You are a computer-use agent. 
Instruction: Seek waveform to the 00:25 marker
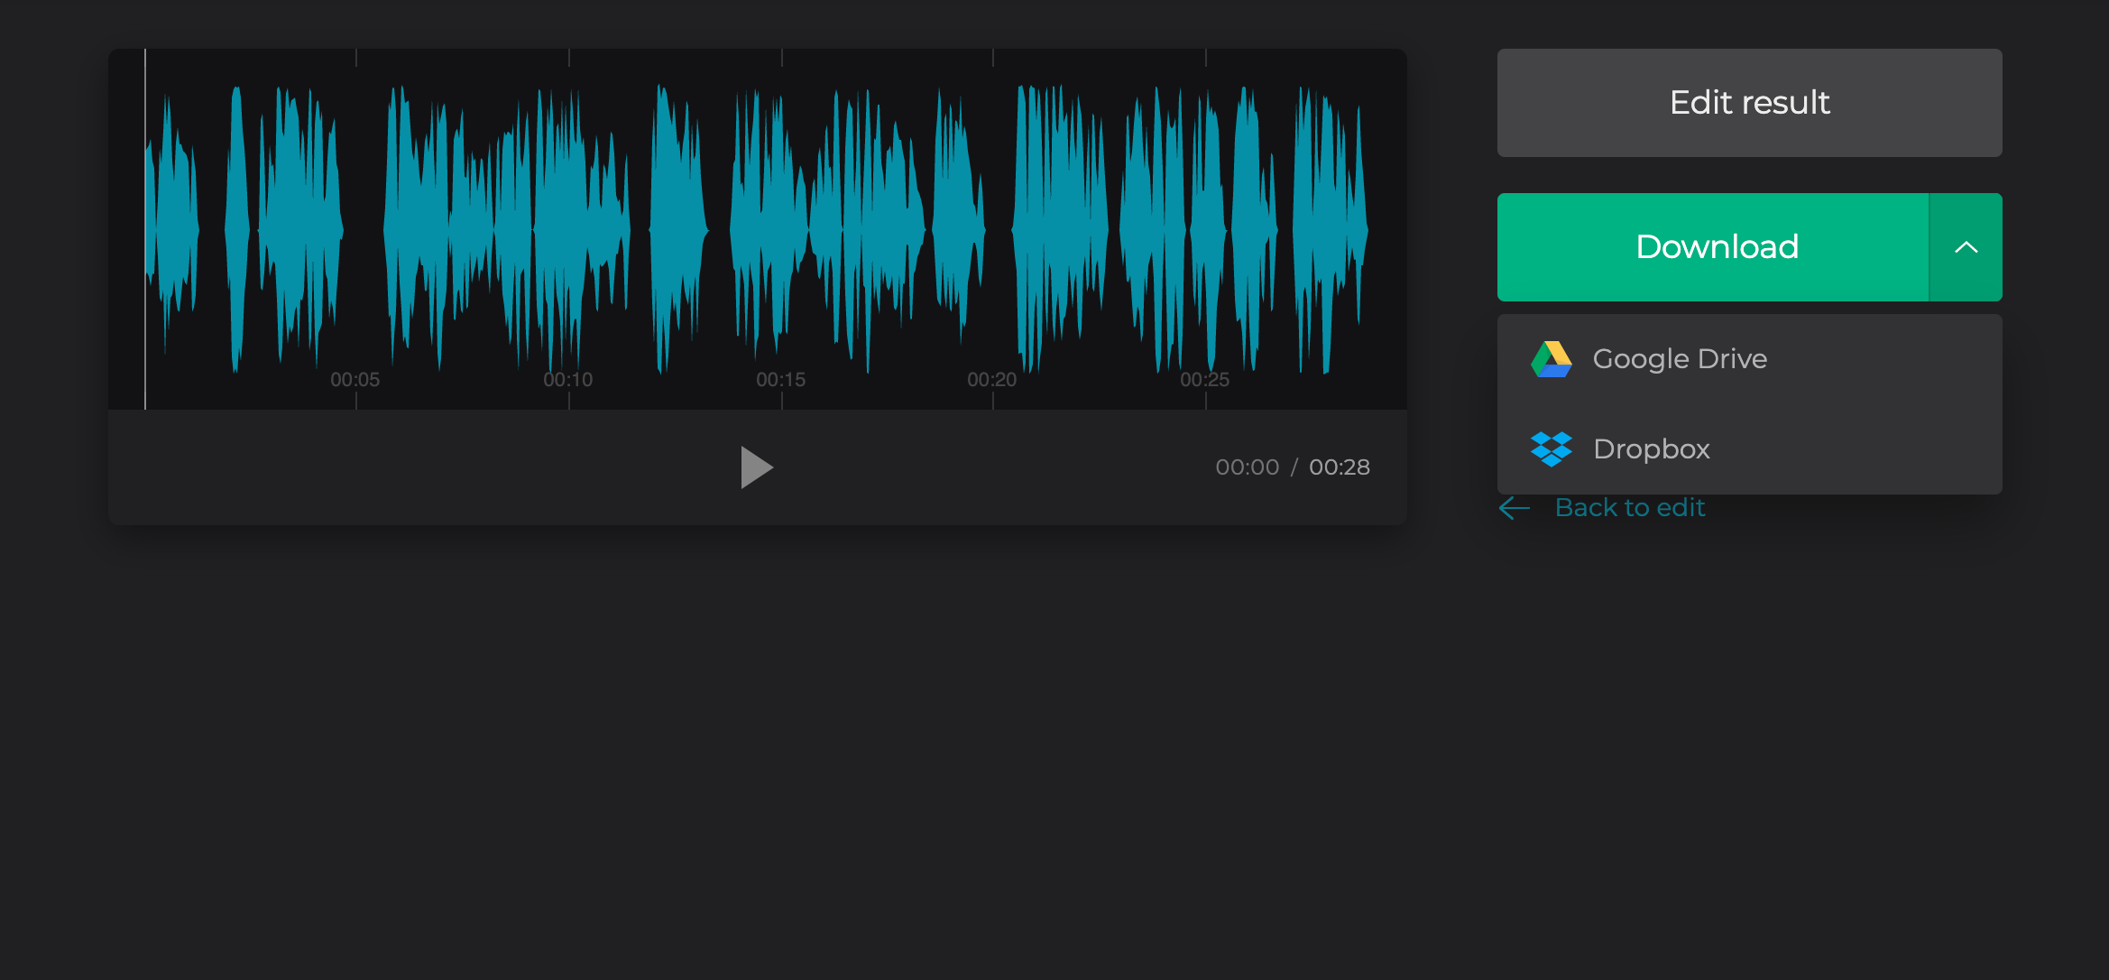(x=1205, y=380)
